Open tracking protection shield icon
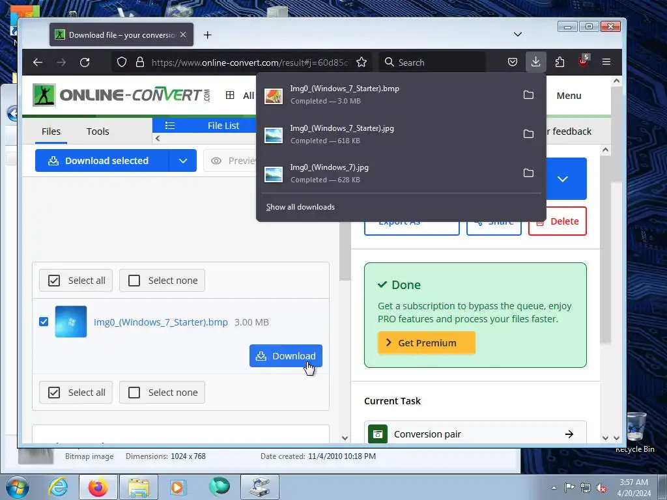The image size is (667, 500). pos(122,62)
